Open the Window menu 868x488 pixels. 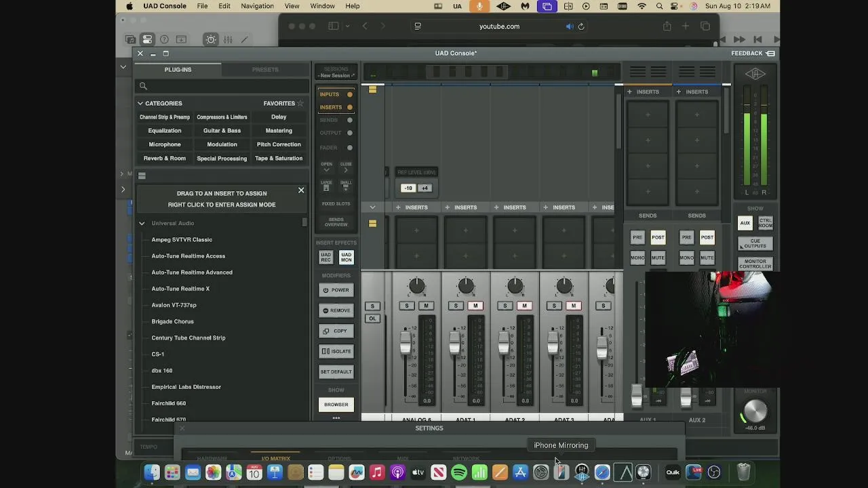point(322,6)
